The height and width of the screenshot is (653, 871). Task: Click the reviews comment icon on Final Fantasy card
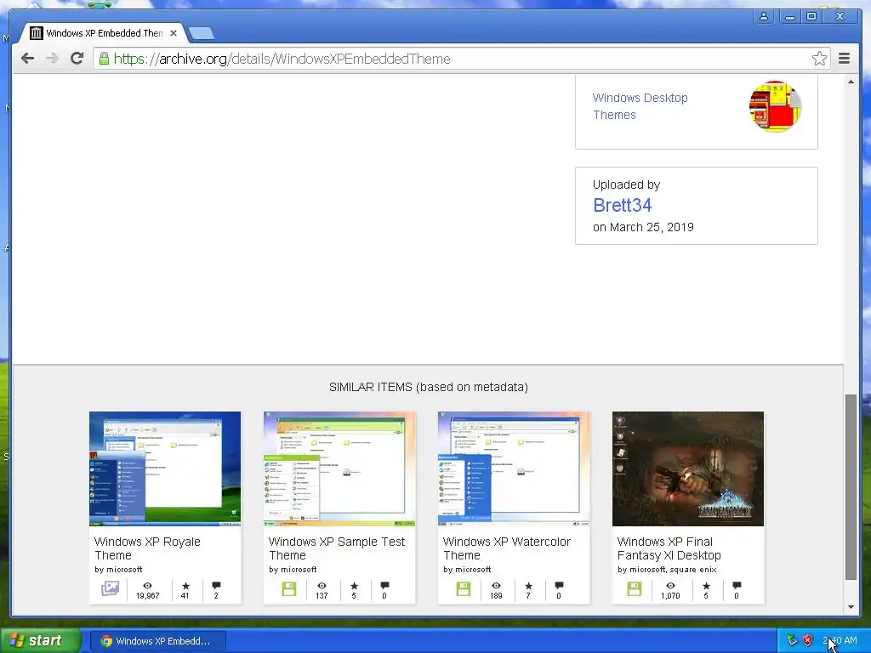[737, 586]
